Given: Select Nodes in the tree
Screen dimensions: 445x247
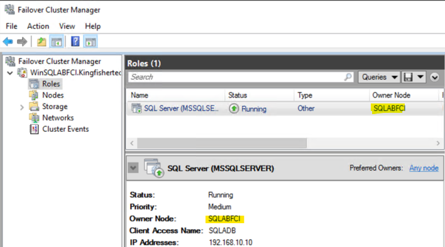Looking at the screenshot, I should pyautogui.click(x=53, y=95).
